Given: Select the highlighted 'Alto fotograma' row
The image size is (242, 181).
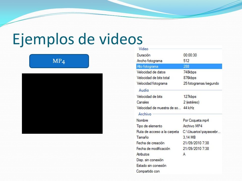Looking at the screenshot, I should click(179, 66).
